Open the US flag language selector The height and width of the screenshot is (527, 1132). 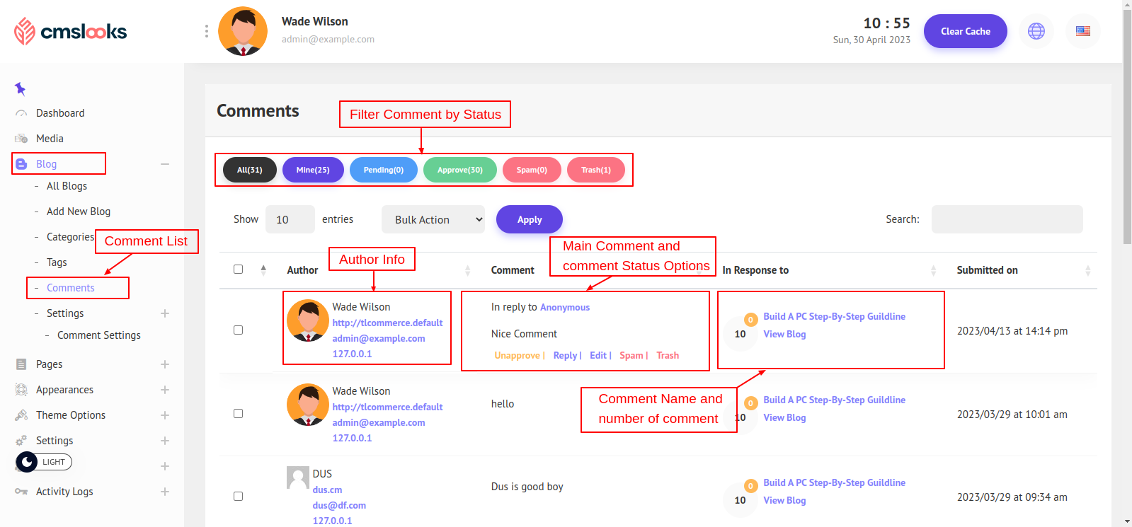pyautogui.click(x=1082, y=31)
